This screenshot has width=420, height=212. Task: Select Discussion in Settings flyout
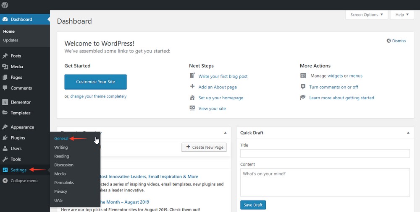coord(64,165)
